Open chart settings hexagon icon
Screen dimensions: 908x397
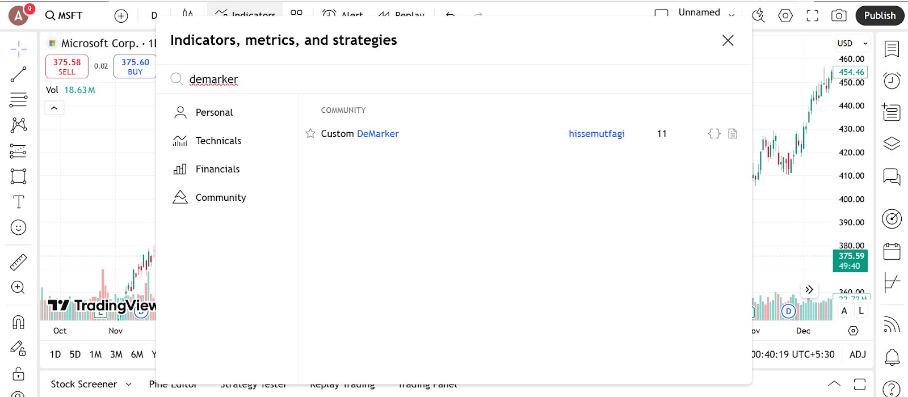click(785, 16)
